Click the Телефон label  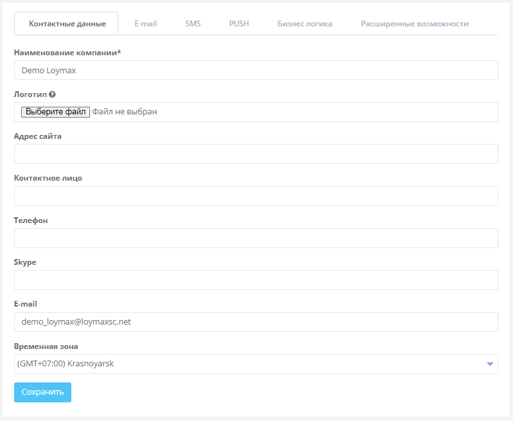coord(31,220)
